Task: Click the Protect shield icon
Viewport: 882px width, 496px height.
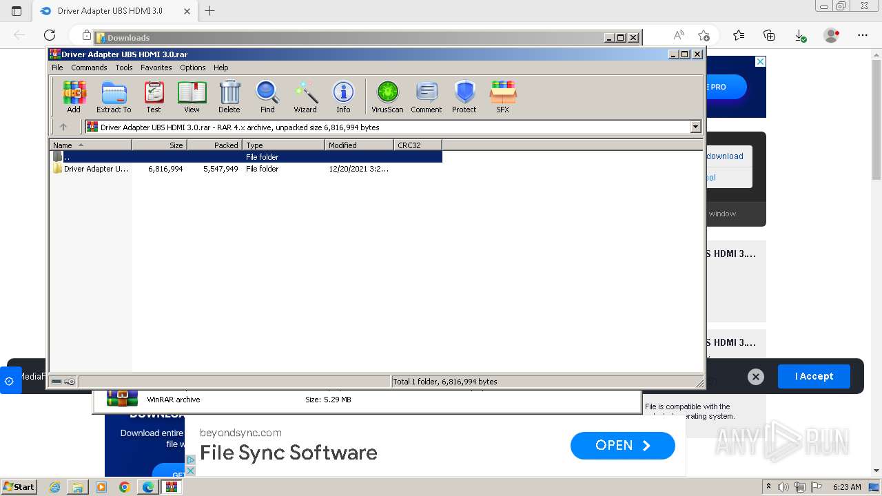Action: [x=464, y=96]
